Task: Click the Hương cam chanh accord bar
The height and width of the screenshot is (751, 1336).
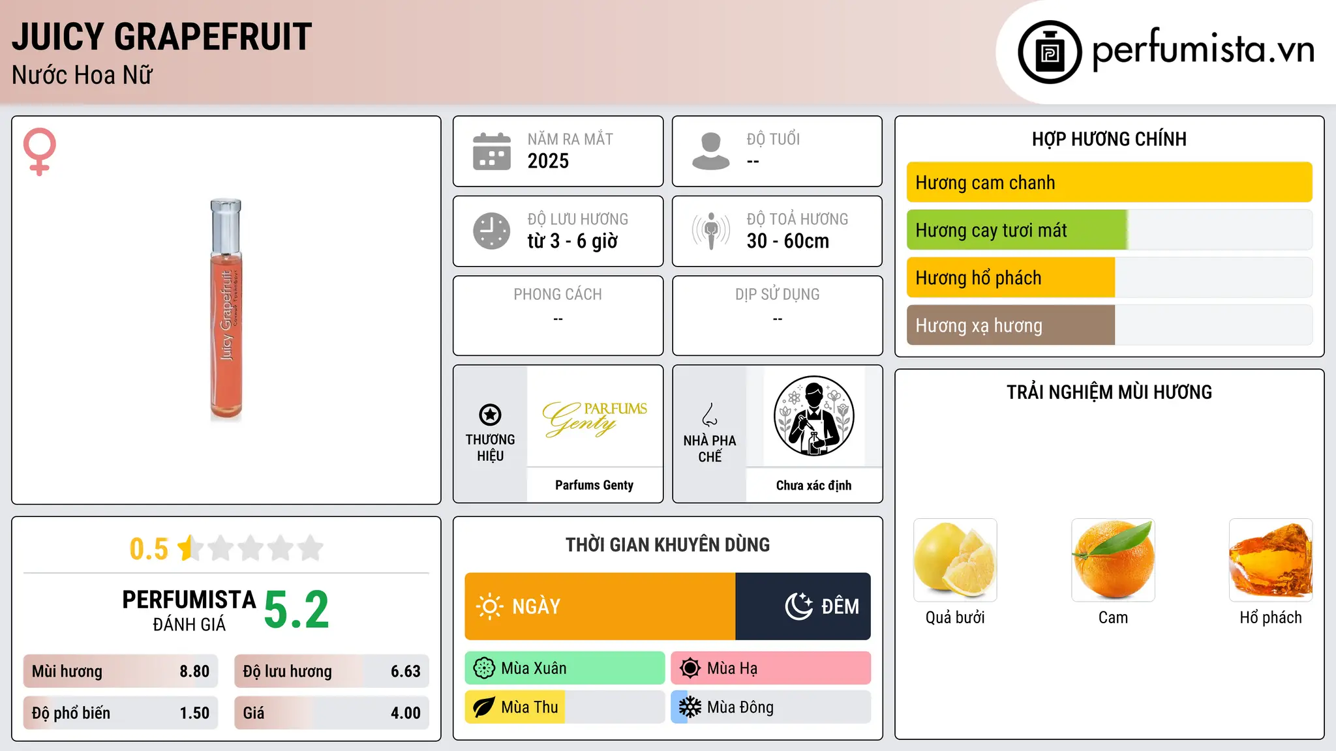Action: point(1110,183)
